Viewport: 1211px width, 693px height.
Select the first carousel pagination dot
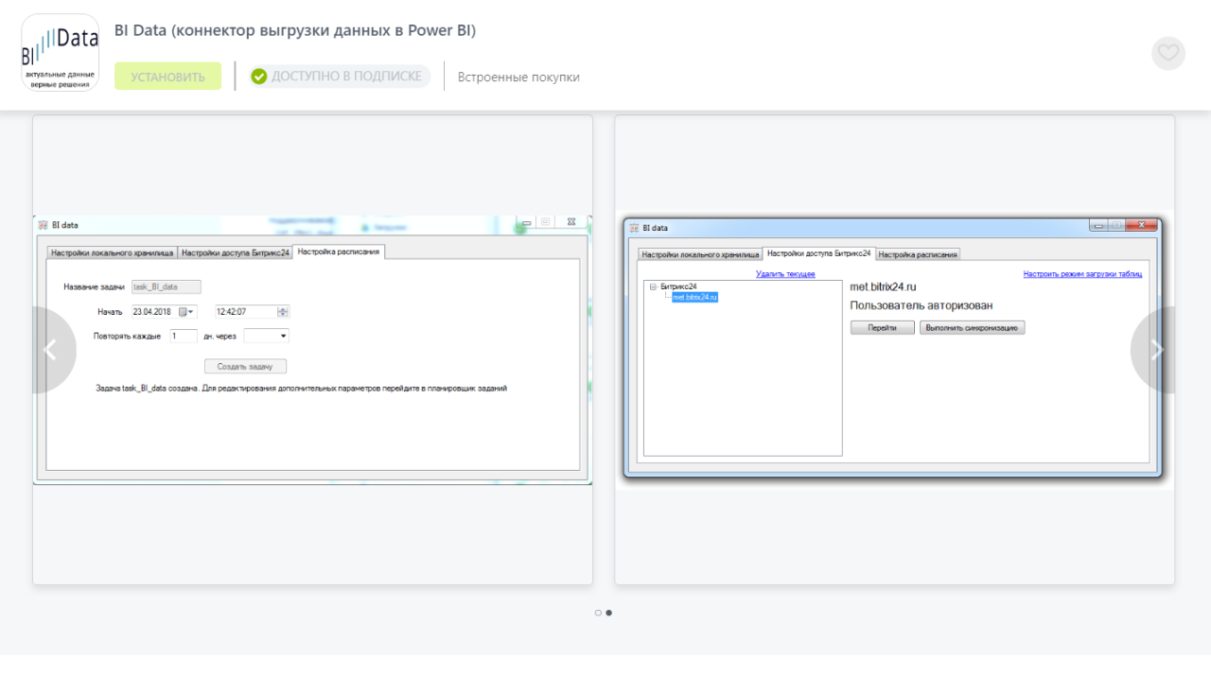598,613
